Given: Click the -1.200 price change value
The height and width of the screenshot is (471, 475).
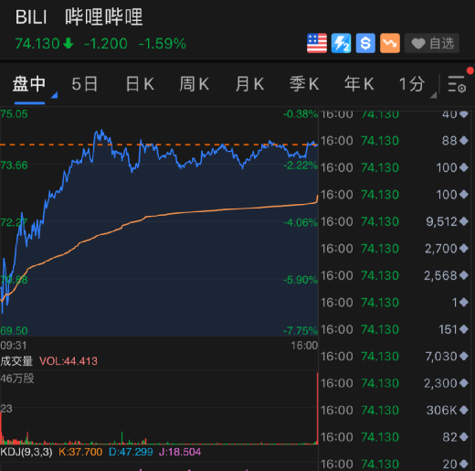Looking at the screenshot, I should (x=106, y=43).
